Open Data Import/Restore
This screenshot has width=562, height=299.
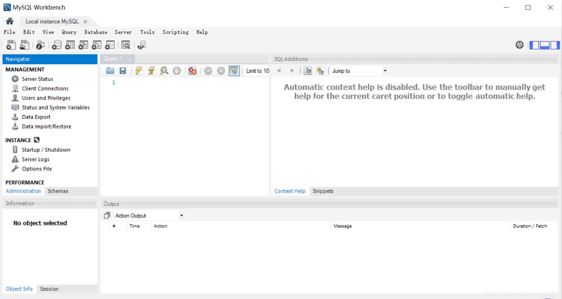pyautogui.click(x=47, y=126)
